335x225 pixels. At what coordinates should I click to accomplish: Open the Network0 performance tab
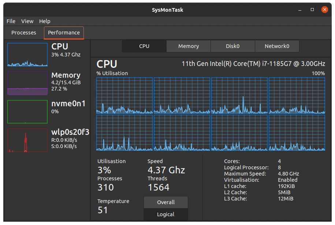(276, 46)
